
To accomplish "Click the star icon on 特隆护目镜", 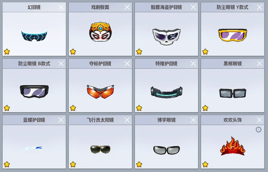I will [139, 108].
